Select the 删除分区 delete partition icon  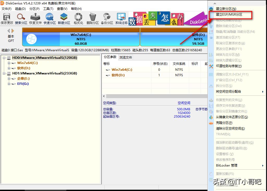tap(92, 18)
